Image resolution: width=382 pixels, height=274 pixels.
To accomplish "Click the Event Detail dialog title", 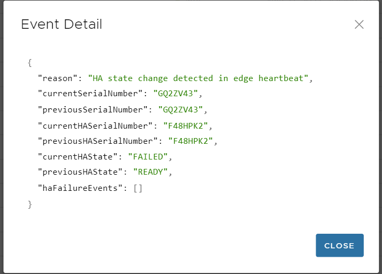I will pyautogui.click(x=62, y=24).
